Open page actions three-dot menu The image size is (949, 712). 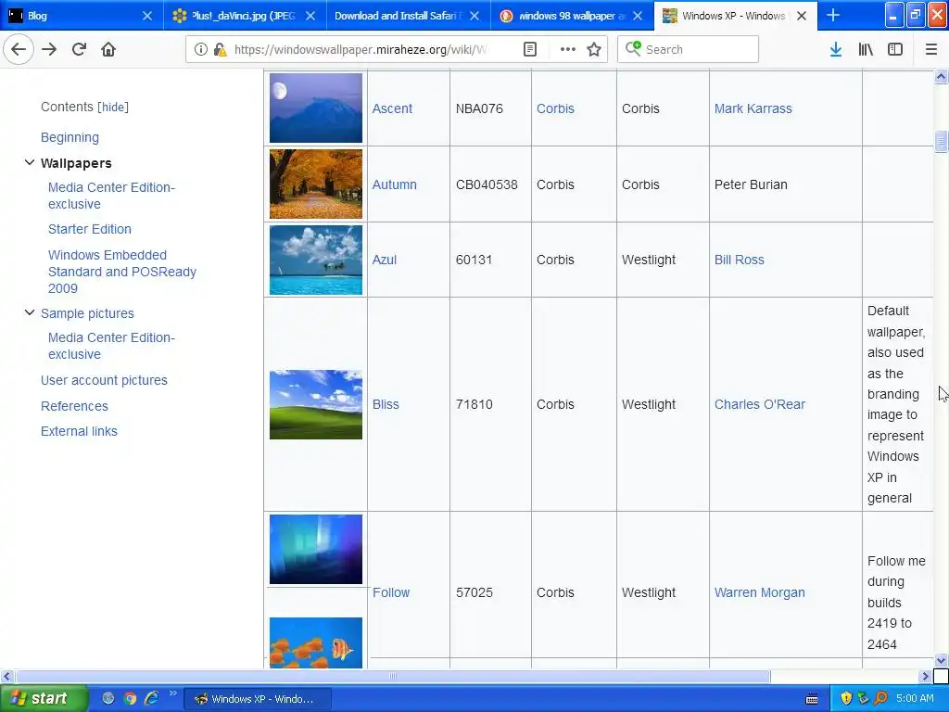[568, 49]
